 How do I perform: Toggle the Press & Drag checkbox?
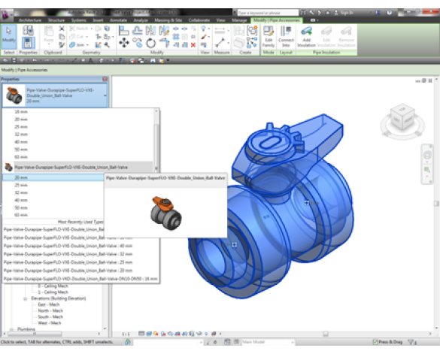375,342
